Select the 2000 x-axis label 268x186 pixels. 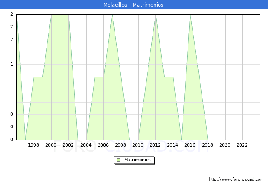tap(51, 145)
